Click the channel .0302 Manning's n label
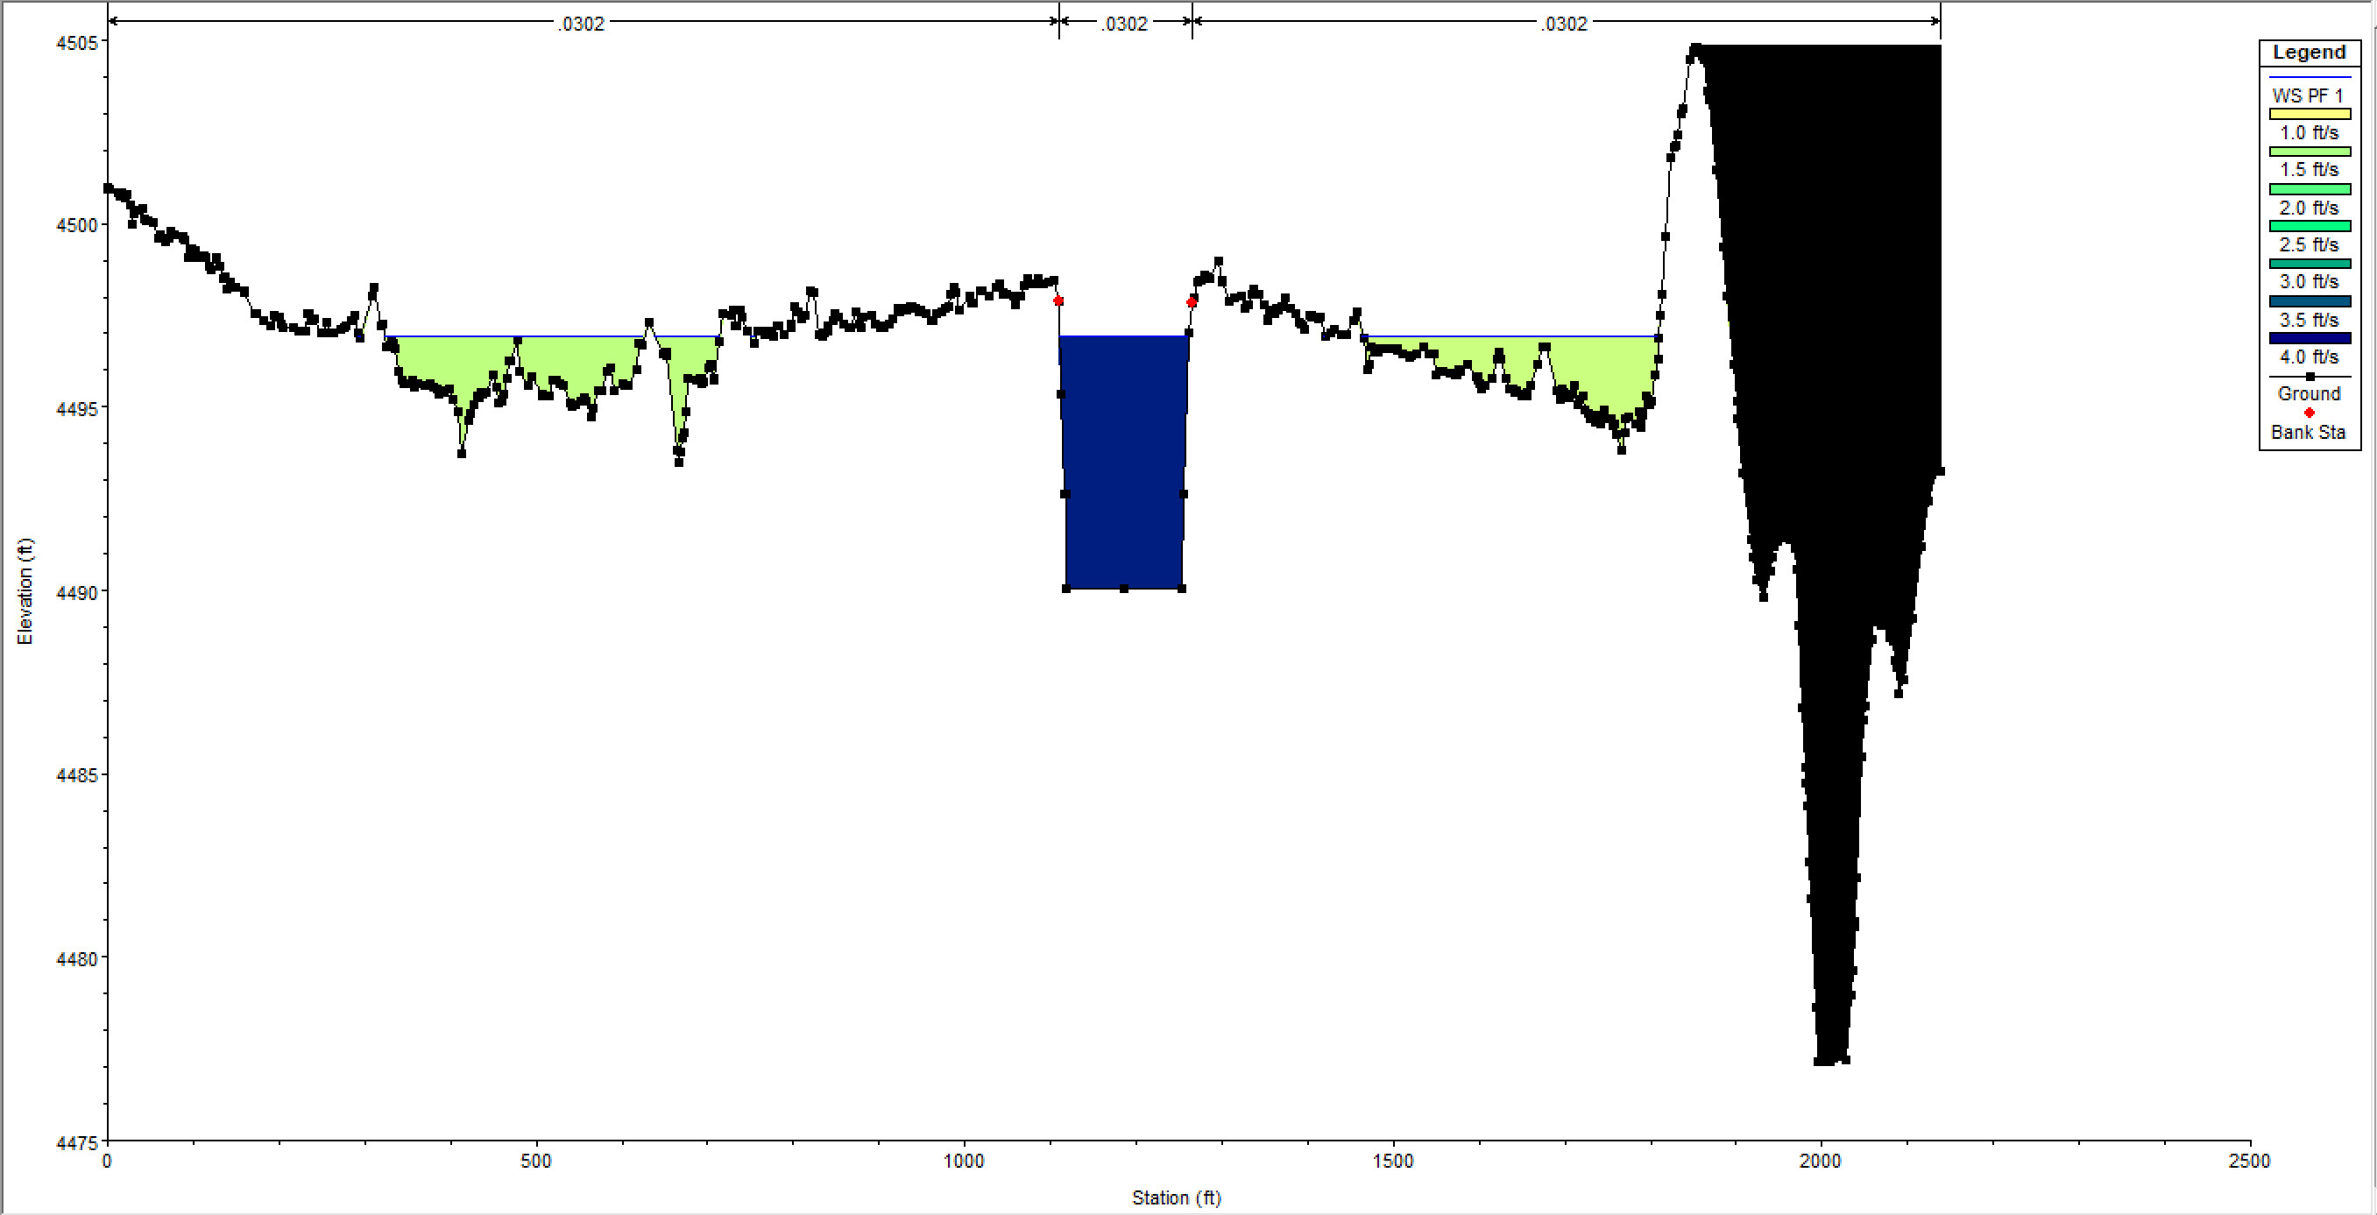 [x=1125, y=24]
